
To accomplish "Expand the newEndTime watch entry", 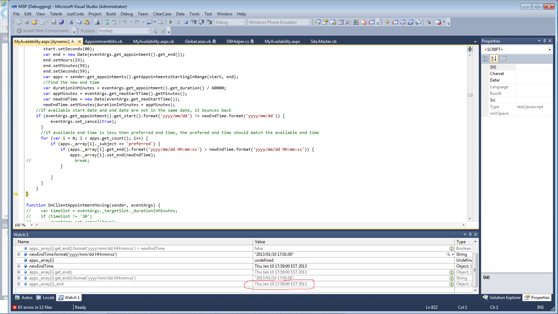I will click(x=19, y=266).
